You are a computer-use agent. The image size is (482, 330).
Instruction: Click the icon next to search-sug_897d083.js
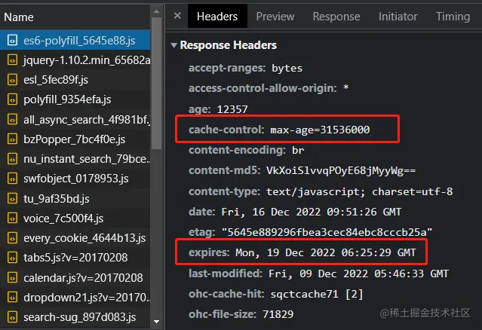(12, 318)
